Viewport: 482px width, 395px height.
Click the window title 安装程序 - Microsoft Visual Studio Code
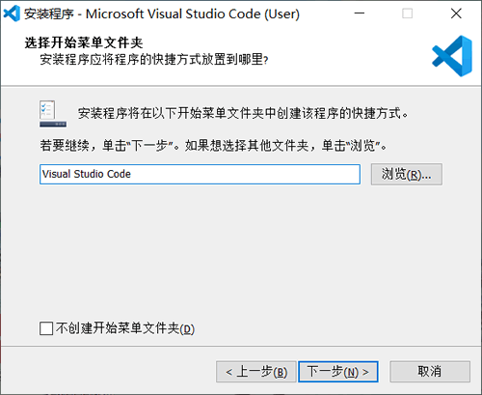[x=162, y=14]
